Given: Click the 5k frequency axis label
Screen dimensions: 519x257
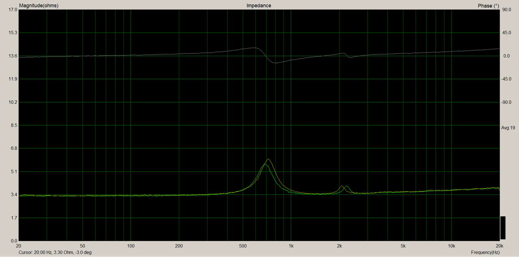Looking at the screenshot, I should click(403, 246).
